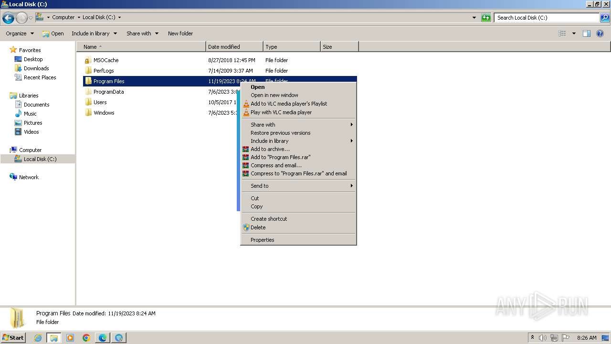Launch Chrome from the taskbar
The height and width of the screenshot is (344, 611).
pyautogui.click(x=86, y=338)
